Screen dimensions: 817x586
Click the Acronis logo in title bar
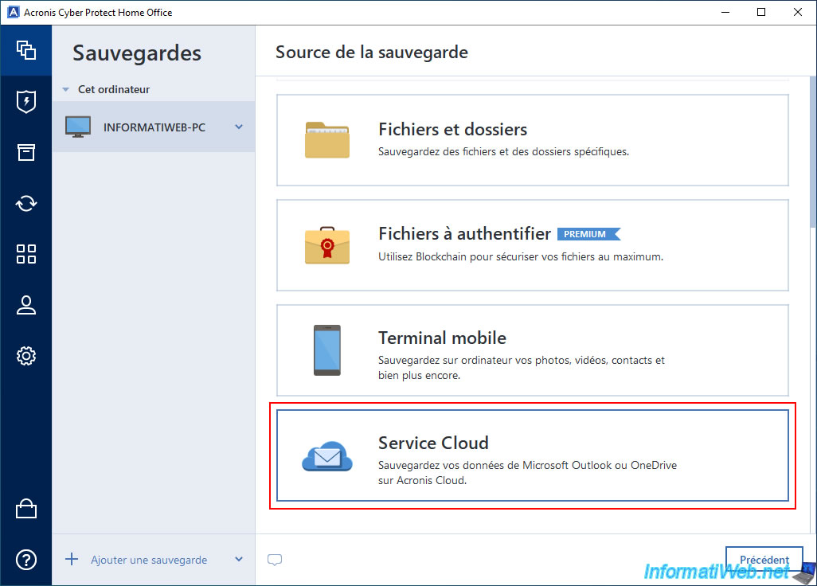pyautogui.click(x=13, y=12)
